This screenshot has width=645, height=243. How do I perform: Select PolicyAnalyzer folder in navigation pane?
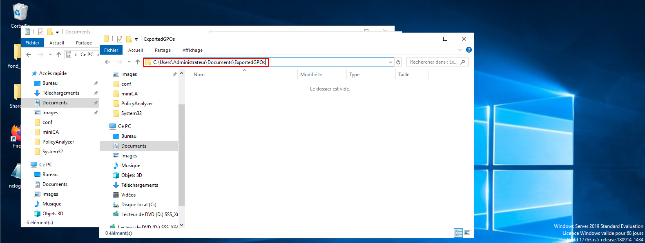137,104
